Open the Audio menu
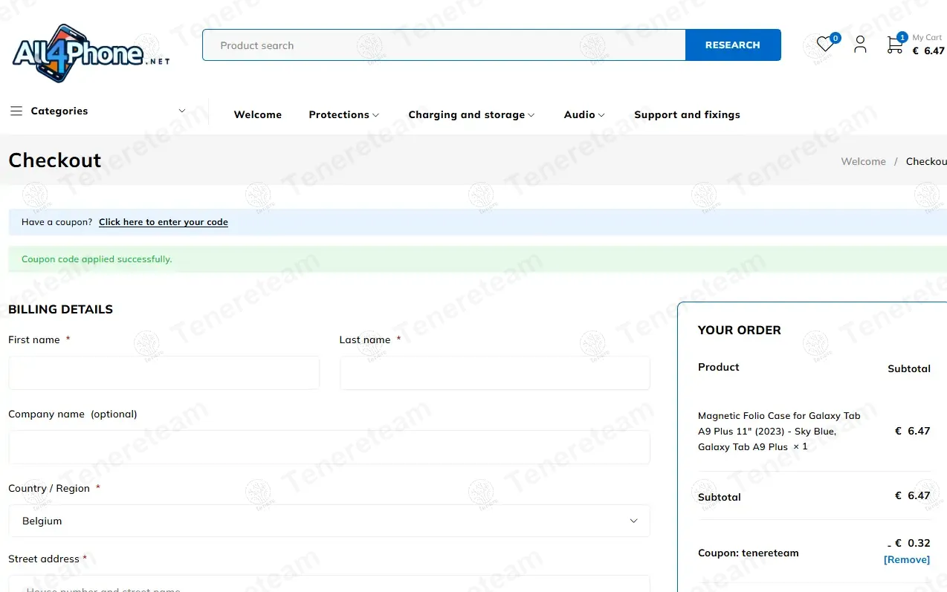This screenshot has height=592, width=947. point(579,114)
